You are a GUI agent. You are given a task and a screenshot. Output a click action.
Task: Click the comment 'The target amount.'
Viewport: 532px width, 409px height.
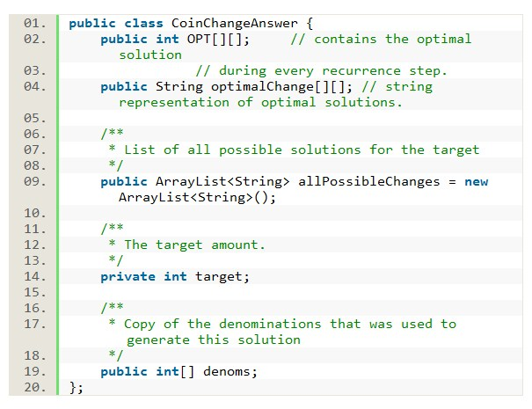point(194,245)
